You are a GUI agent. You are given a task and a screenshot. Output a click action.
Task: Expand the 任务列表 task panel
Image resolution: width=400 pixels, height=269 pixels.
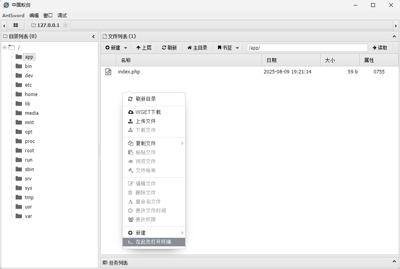point(394,262)
